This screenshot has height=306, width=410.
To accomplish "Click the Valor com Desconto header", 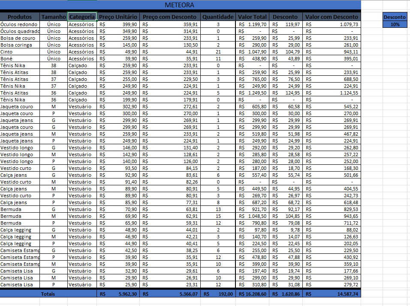I will 332,17.
